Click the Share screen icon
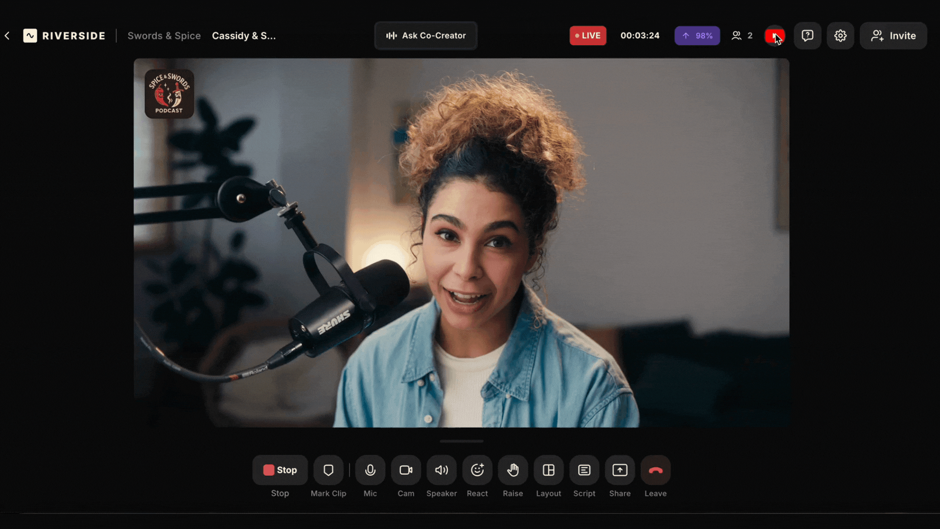The height and width of the screenshot is (529, 940). coord(620,470)
